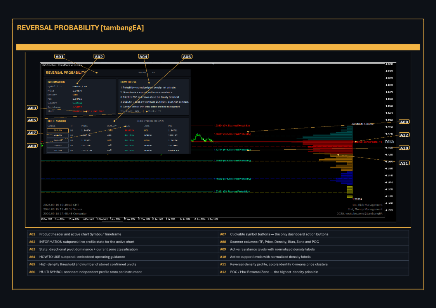Click the A03 callout label
The image size is (436, 308).
(32, 108)
